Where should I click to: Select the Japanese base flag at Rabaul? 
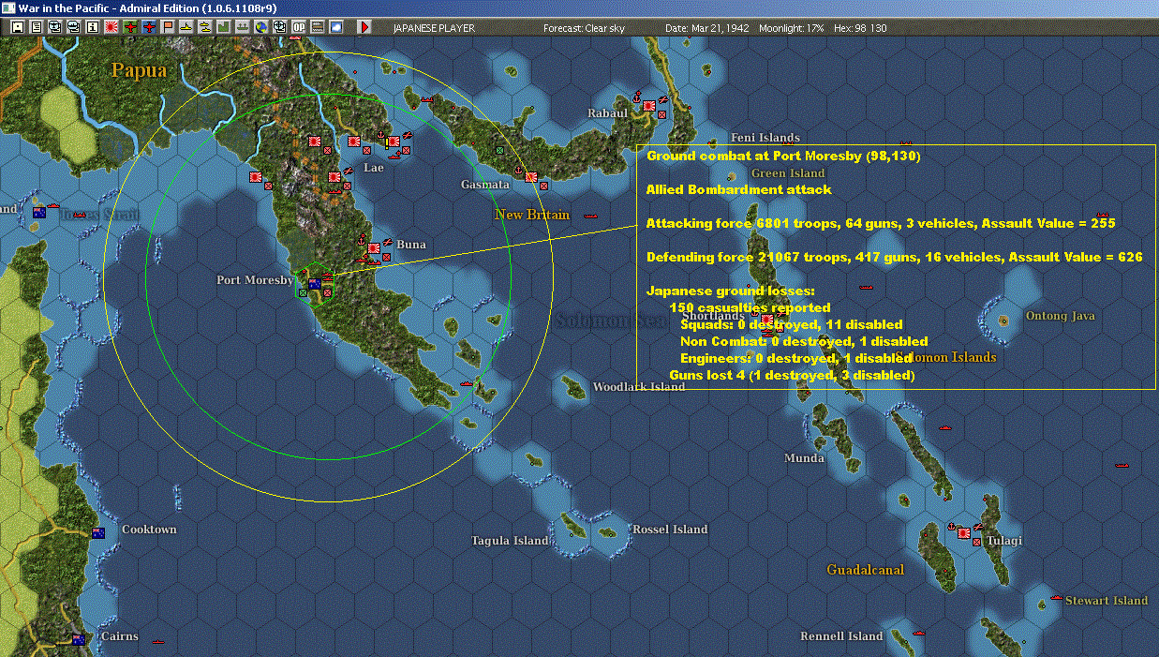[649, 106]
